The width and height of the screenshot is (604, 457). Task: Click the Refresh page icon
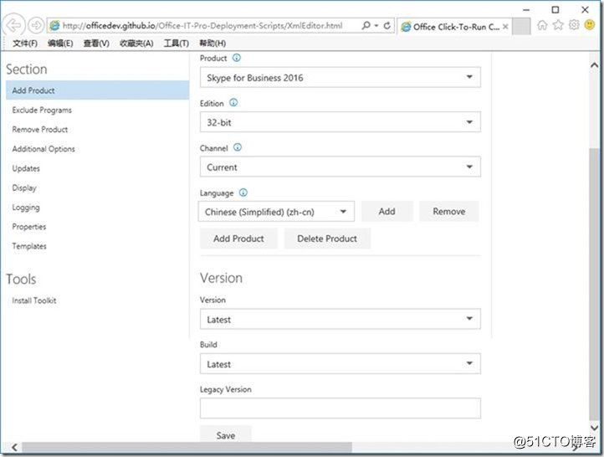(x=387, y=25)
